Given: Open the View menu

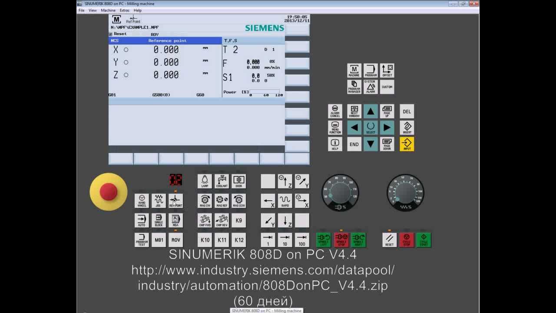Looking at the screenshot, I should [x=93, y=10].
